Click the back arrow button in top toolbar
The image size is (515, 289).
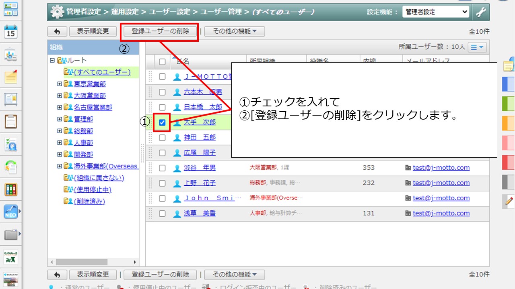[x=57, y=31]
